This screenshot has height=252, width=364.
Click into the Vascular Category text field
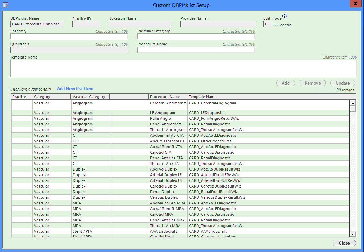[x=196, y=37]
